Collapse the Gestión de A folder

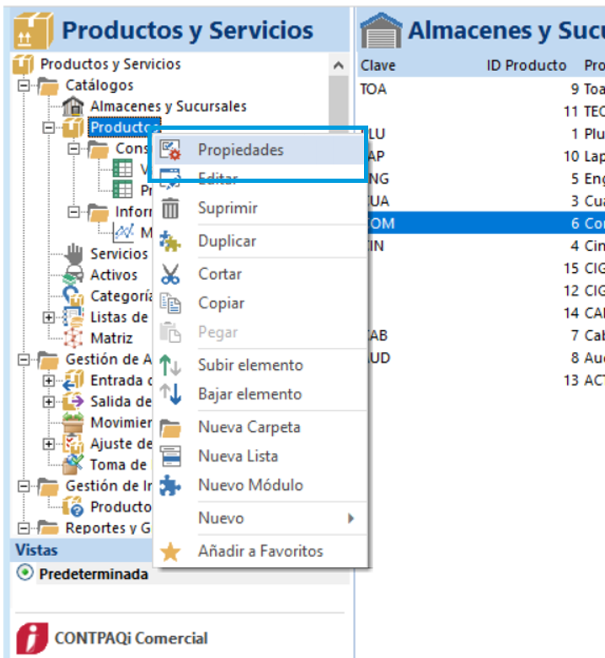point(24,360)
